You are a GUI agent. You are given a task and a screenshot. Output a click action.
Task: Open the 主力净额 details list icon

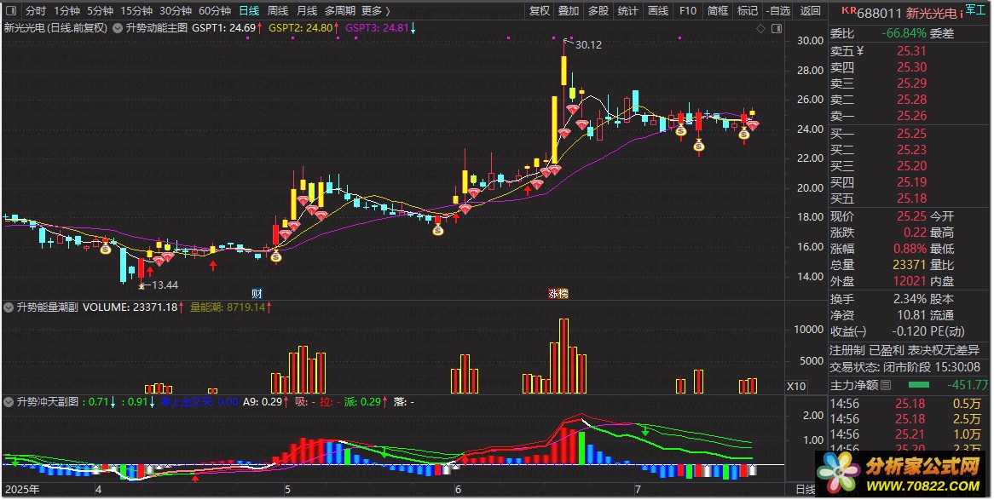pyautogui.click(x=886, y=385)
